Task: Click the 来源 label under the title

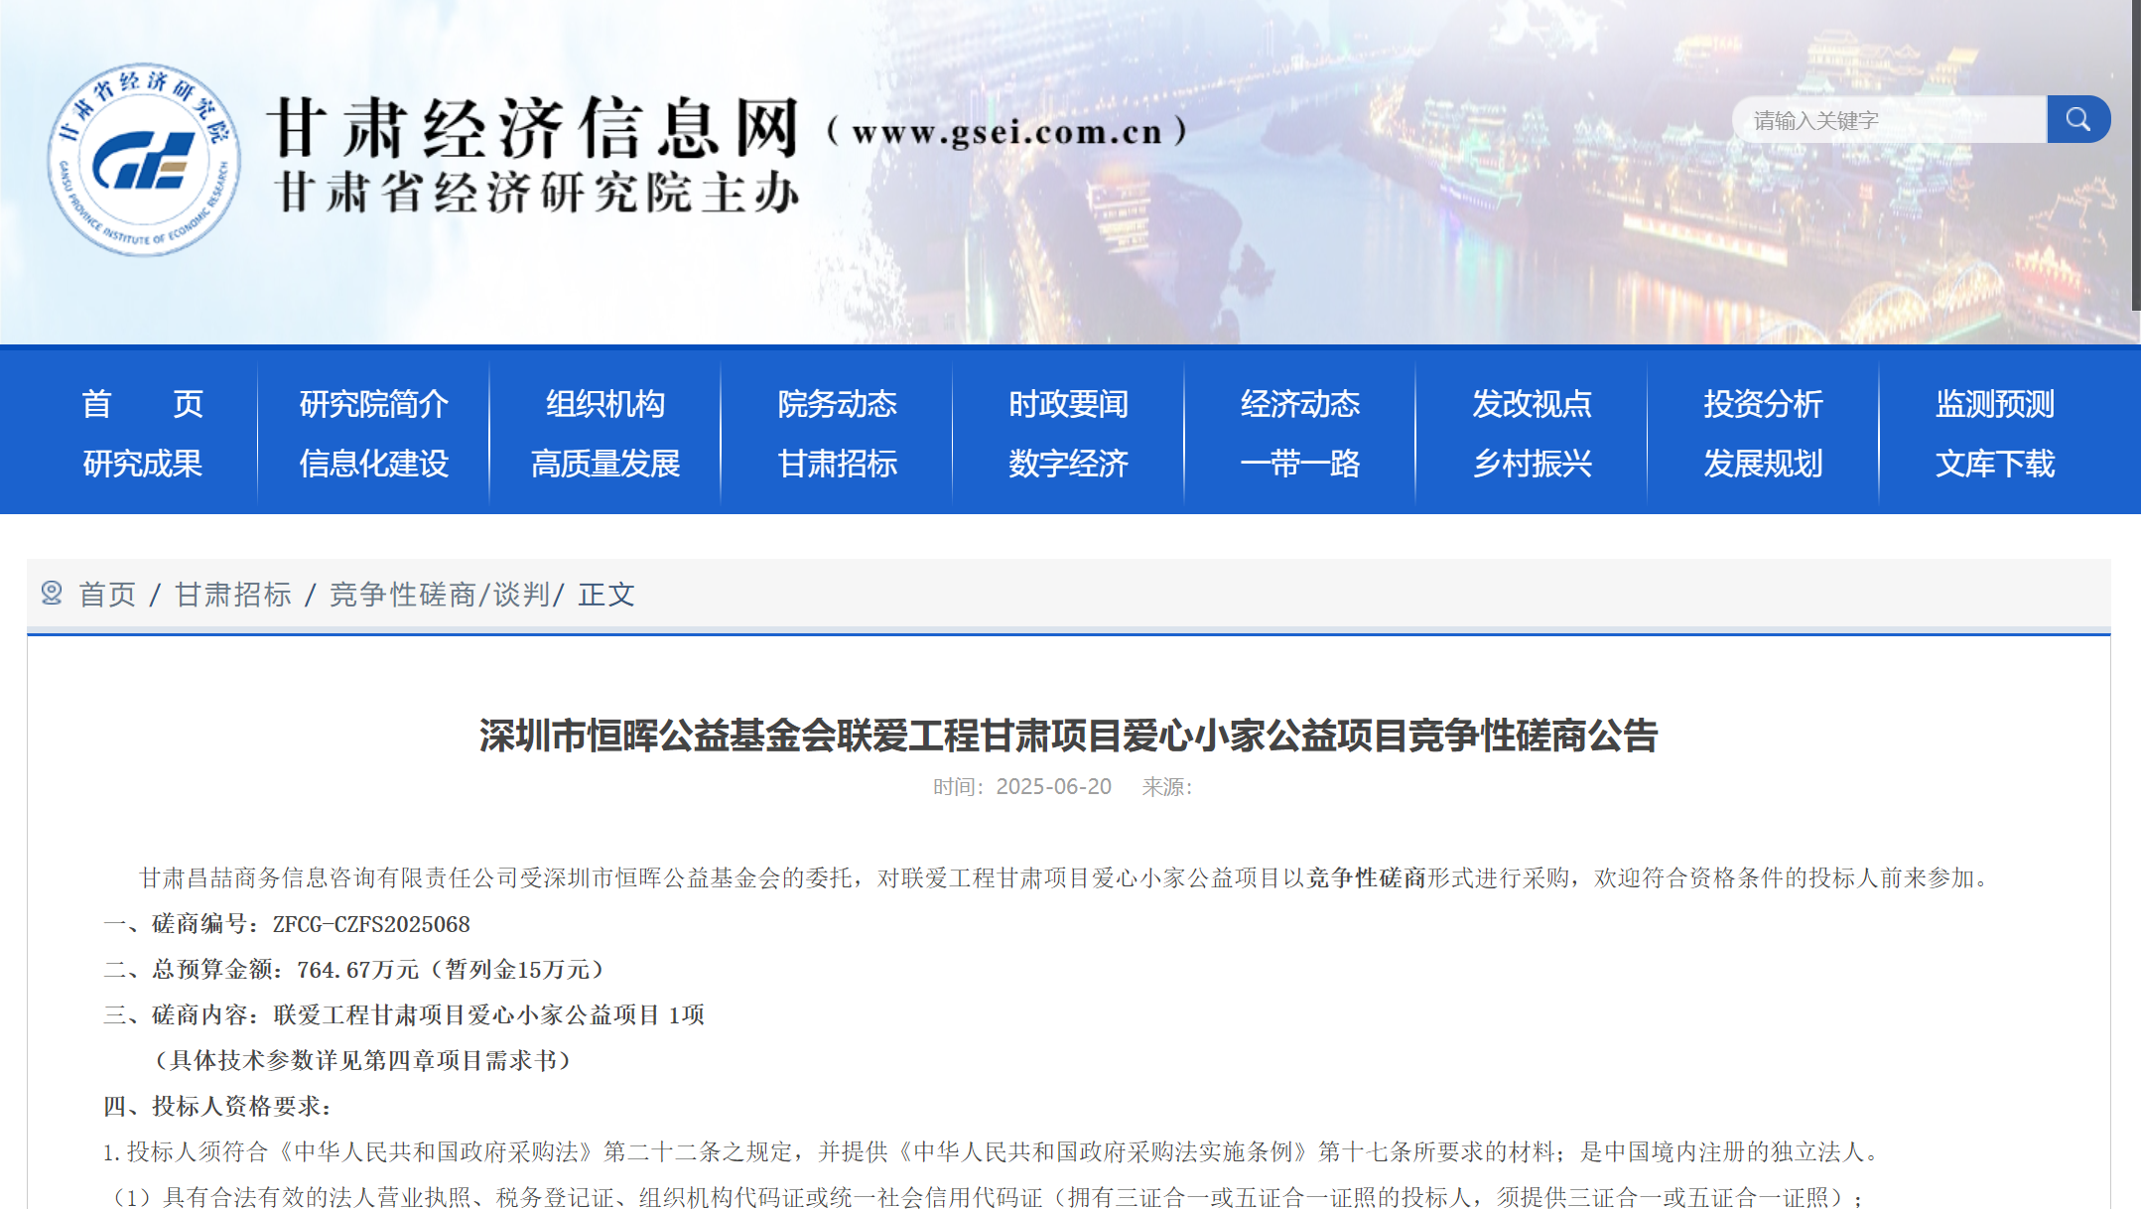Action: tap(1167, 786)
